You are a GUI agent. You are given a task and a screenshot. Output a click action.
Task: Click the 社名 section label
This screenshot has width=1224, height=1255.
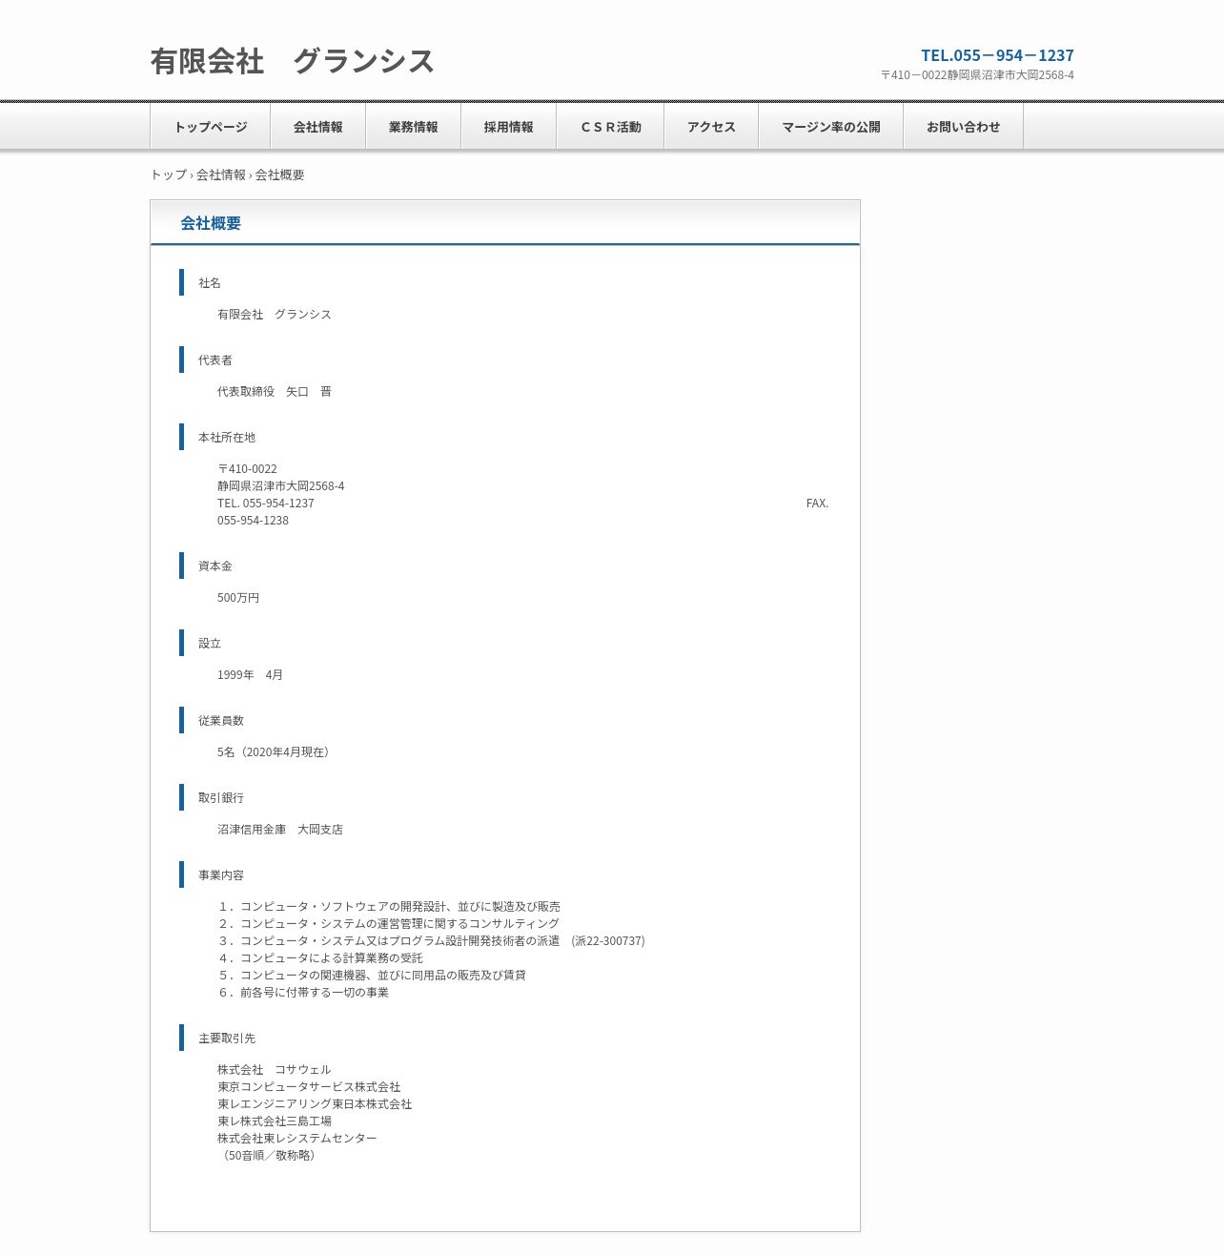tap(210, 283)
